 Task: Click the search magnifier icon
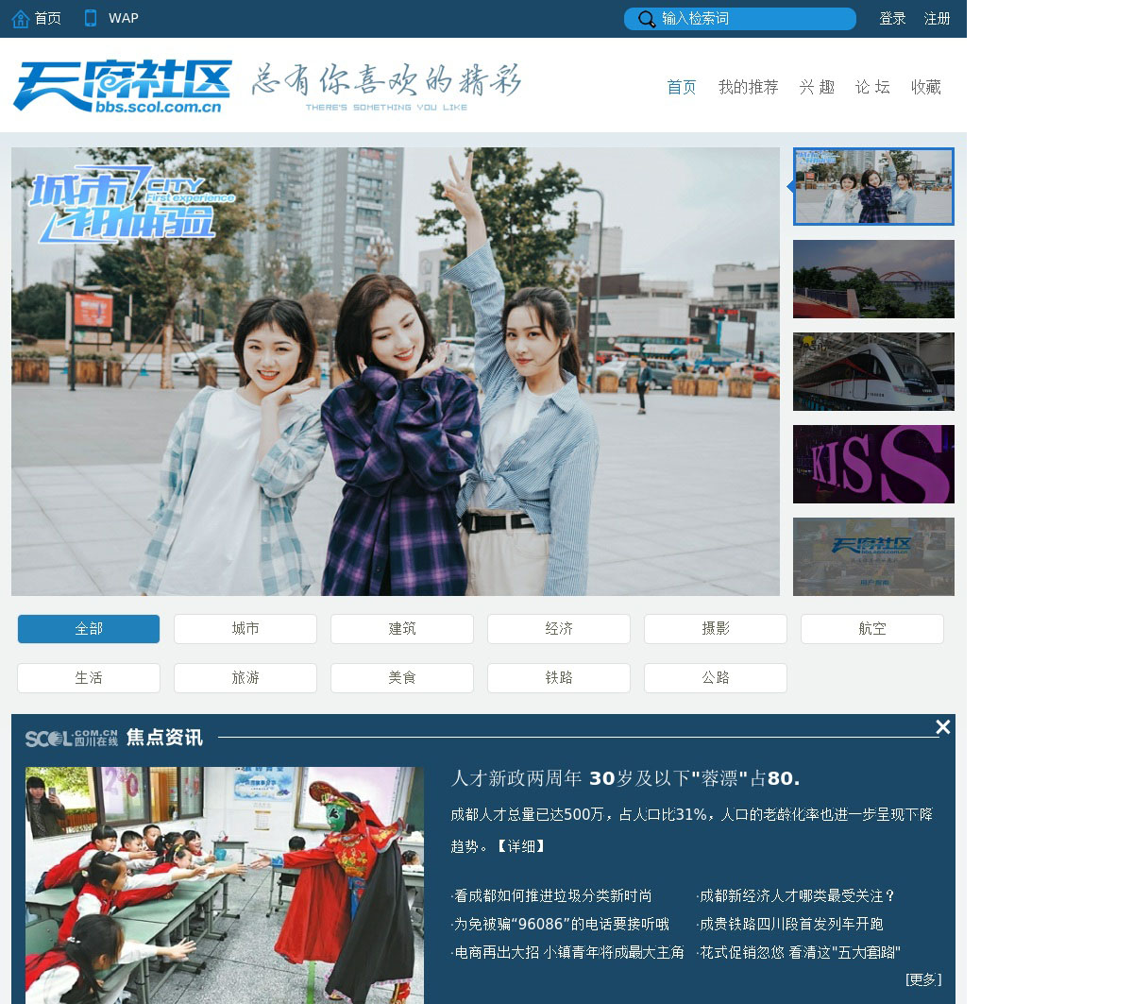click(646, 19)
